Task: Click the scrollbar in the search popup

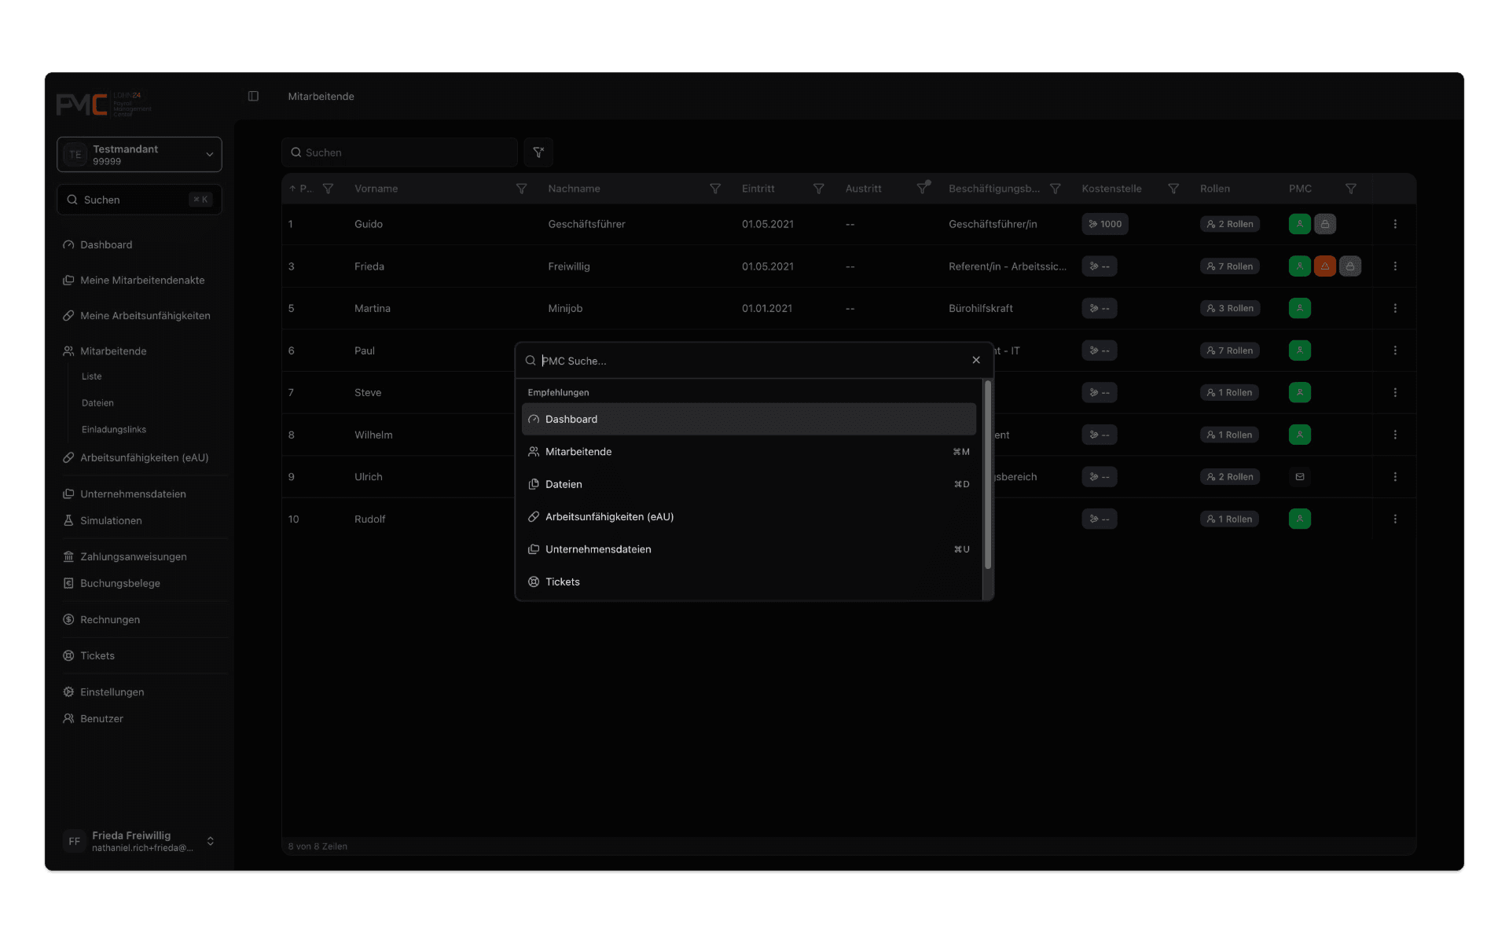Action: click(x=988, y=475)
